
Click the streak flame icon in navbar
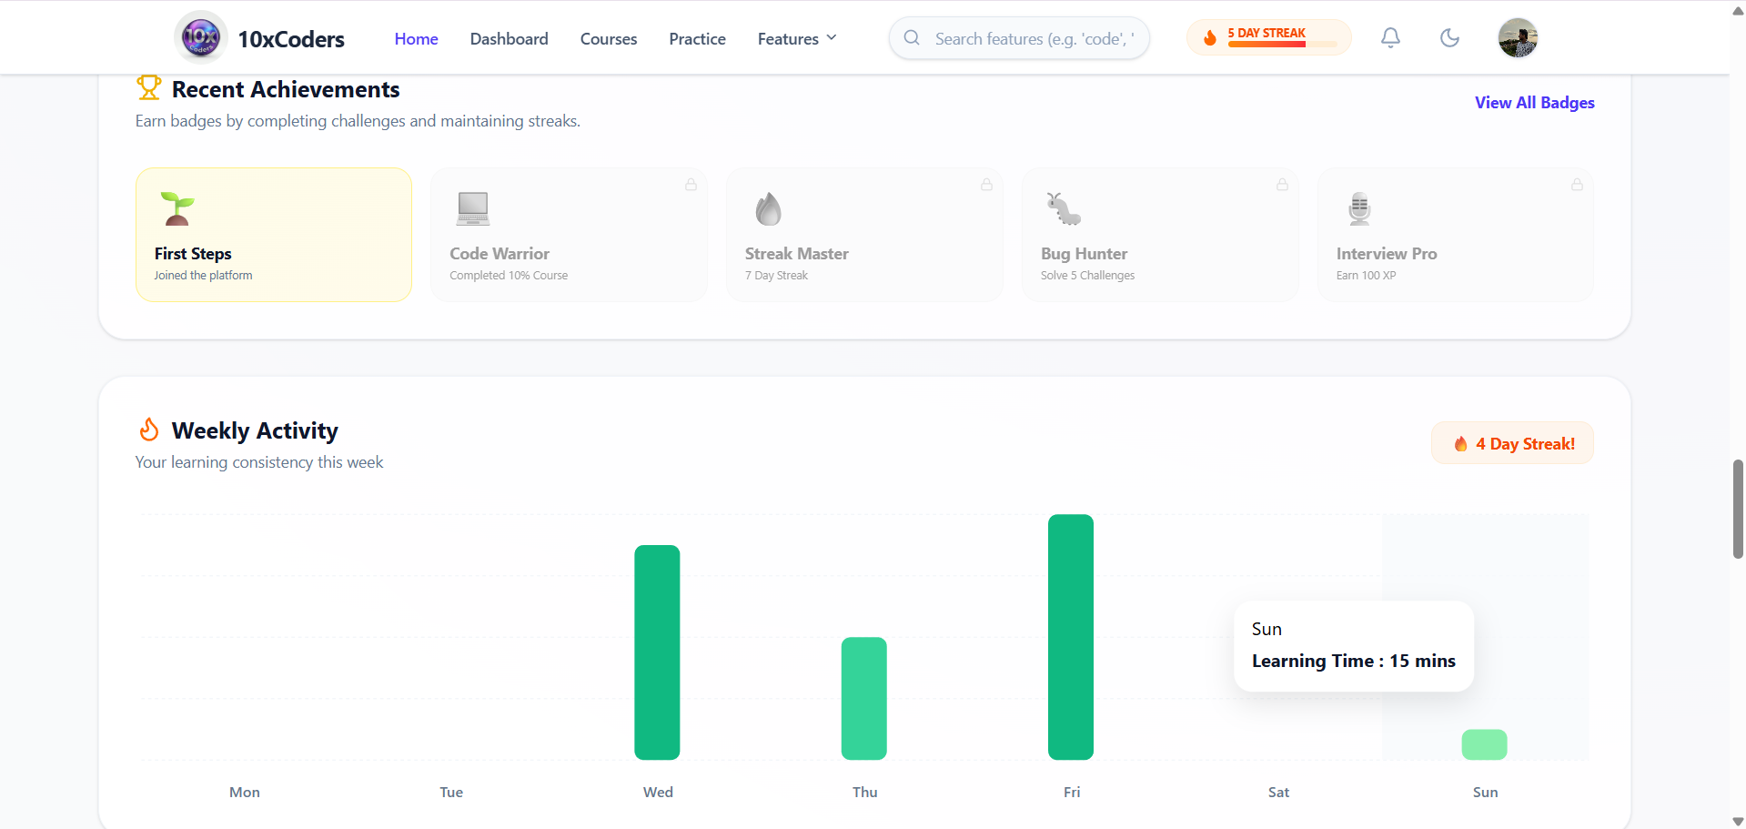1210,38
